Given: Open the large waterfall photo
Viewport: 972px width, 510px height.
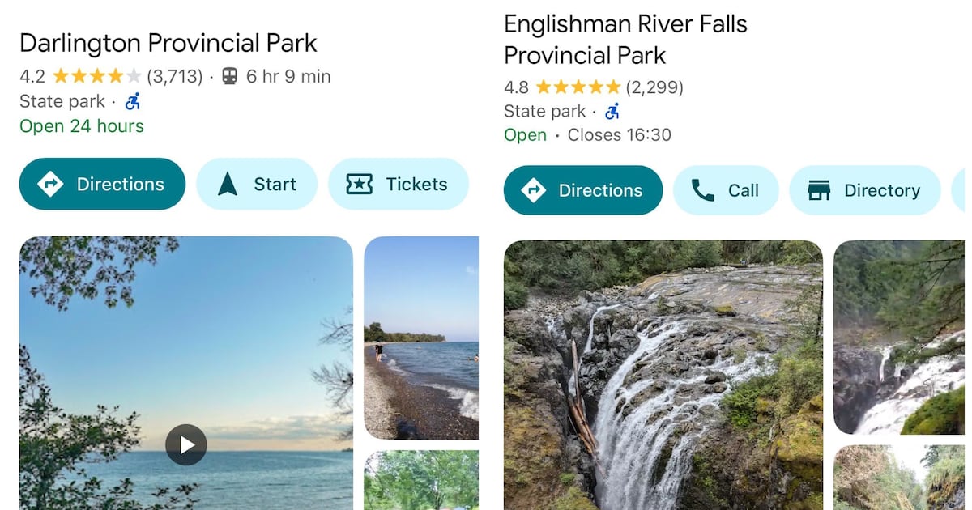Looking at the screenshot, I should click(x=663, y=374).
